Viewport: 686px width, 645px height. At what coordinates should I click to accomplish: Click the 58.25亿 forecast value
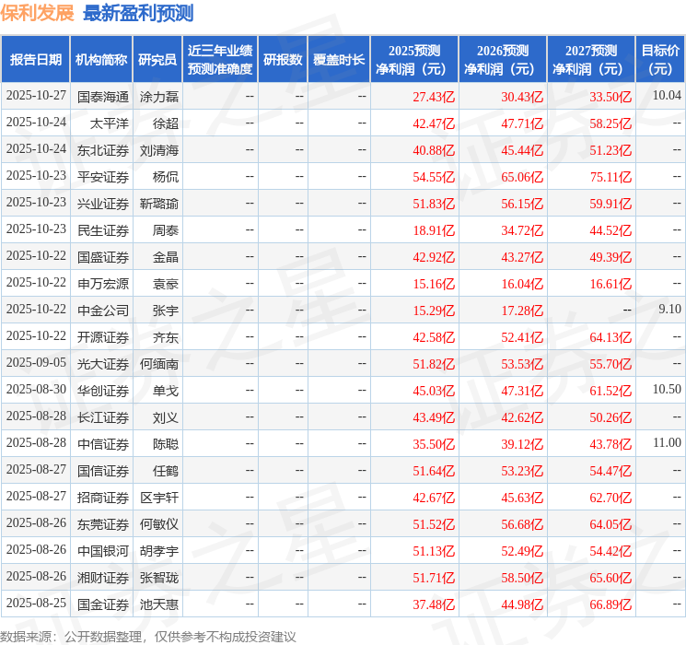(x=610, y=123)
